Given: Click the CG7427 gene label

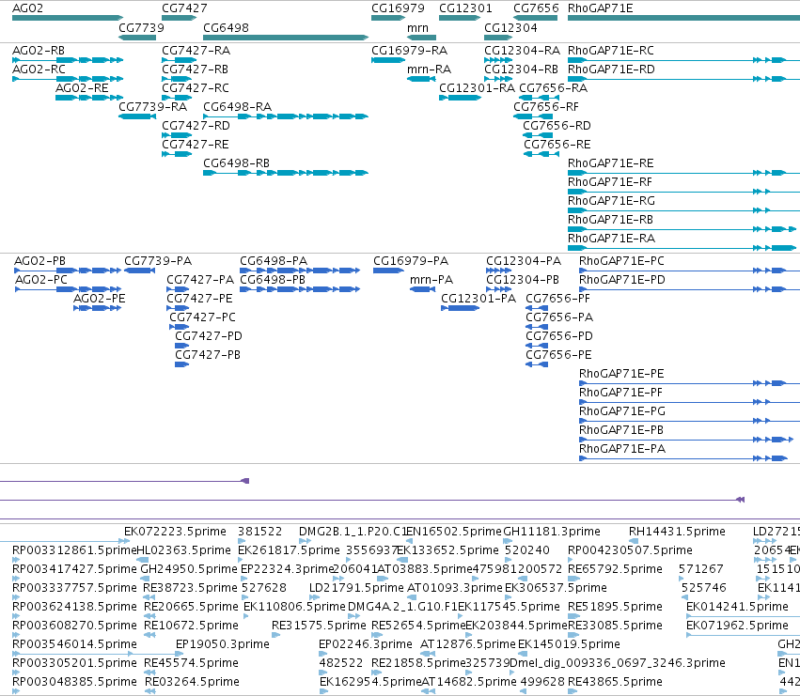Looking at the screenshot, I should pos(184,8).
